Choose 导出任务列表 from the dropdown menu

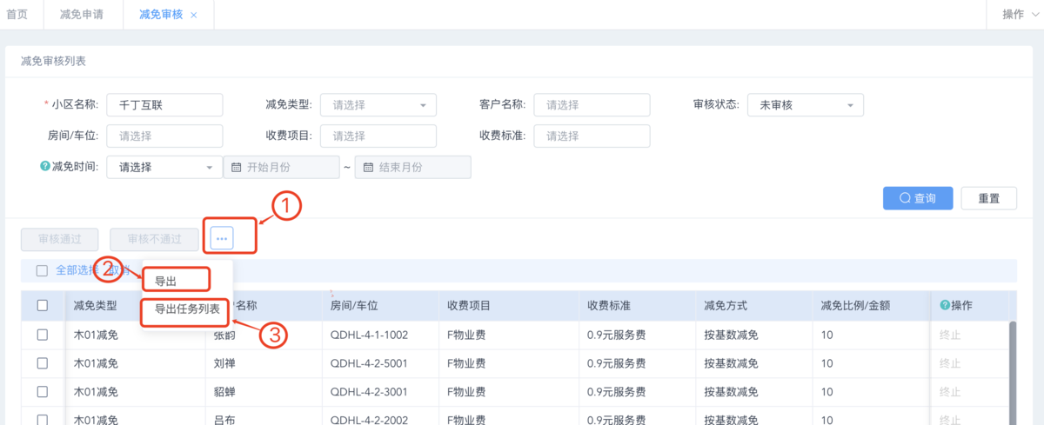click(187, 309)
